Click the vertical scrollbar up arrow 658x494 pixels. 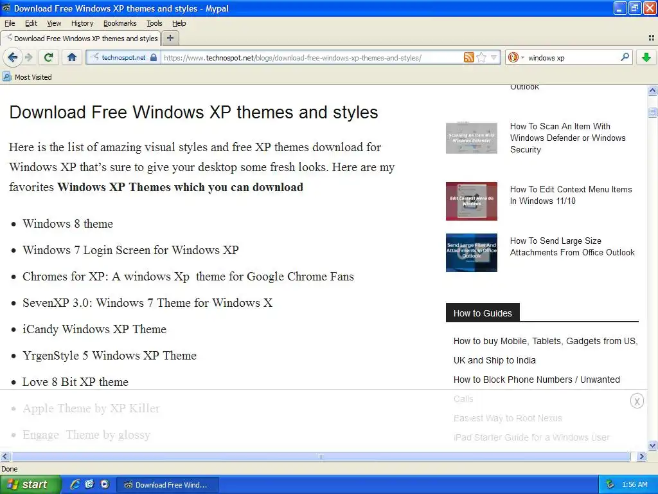(653, 90)
